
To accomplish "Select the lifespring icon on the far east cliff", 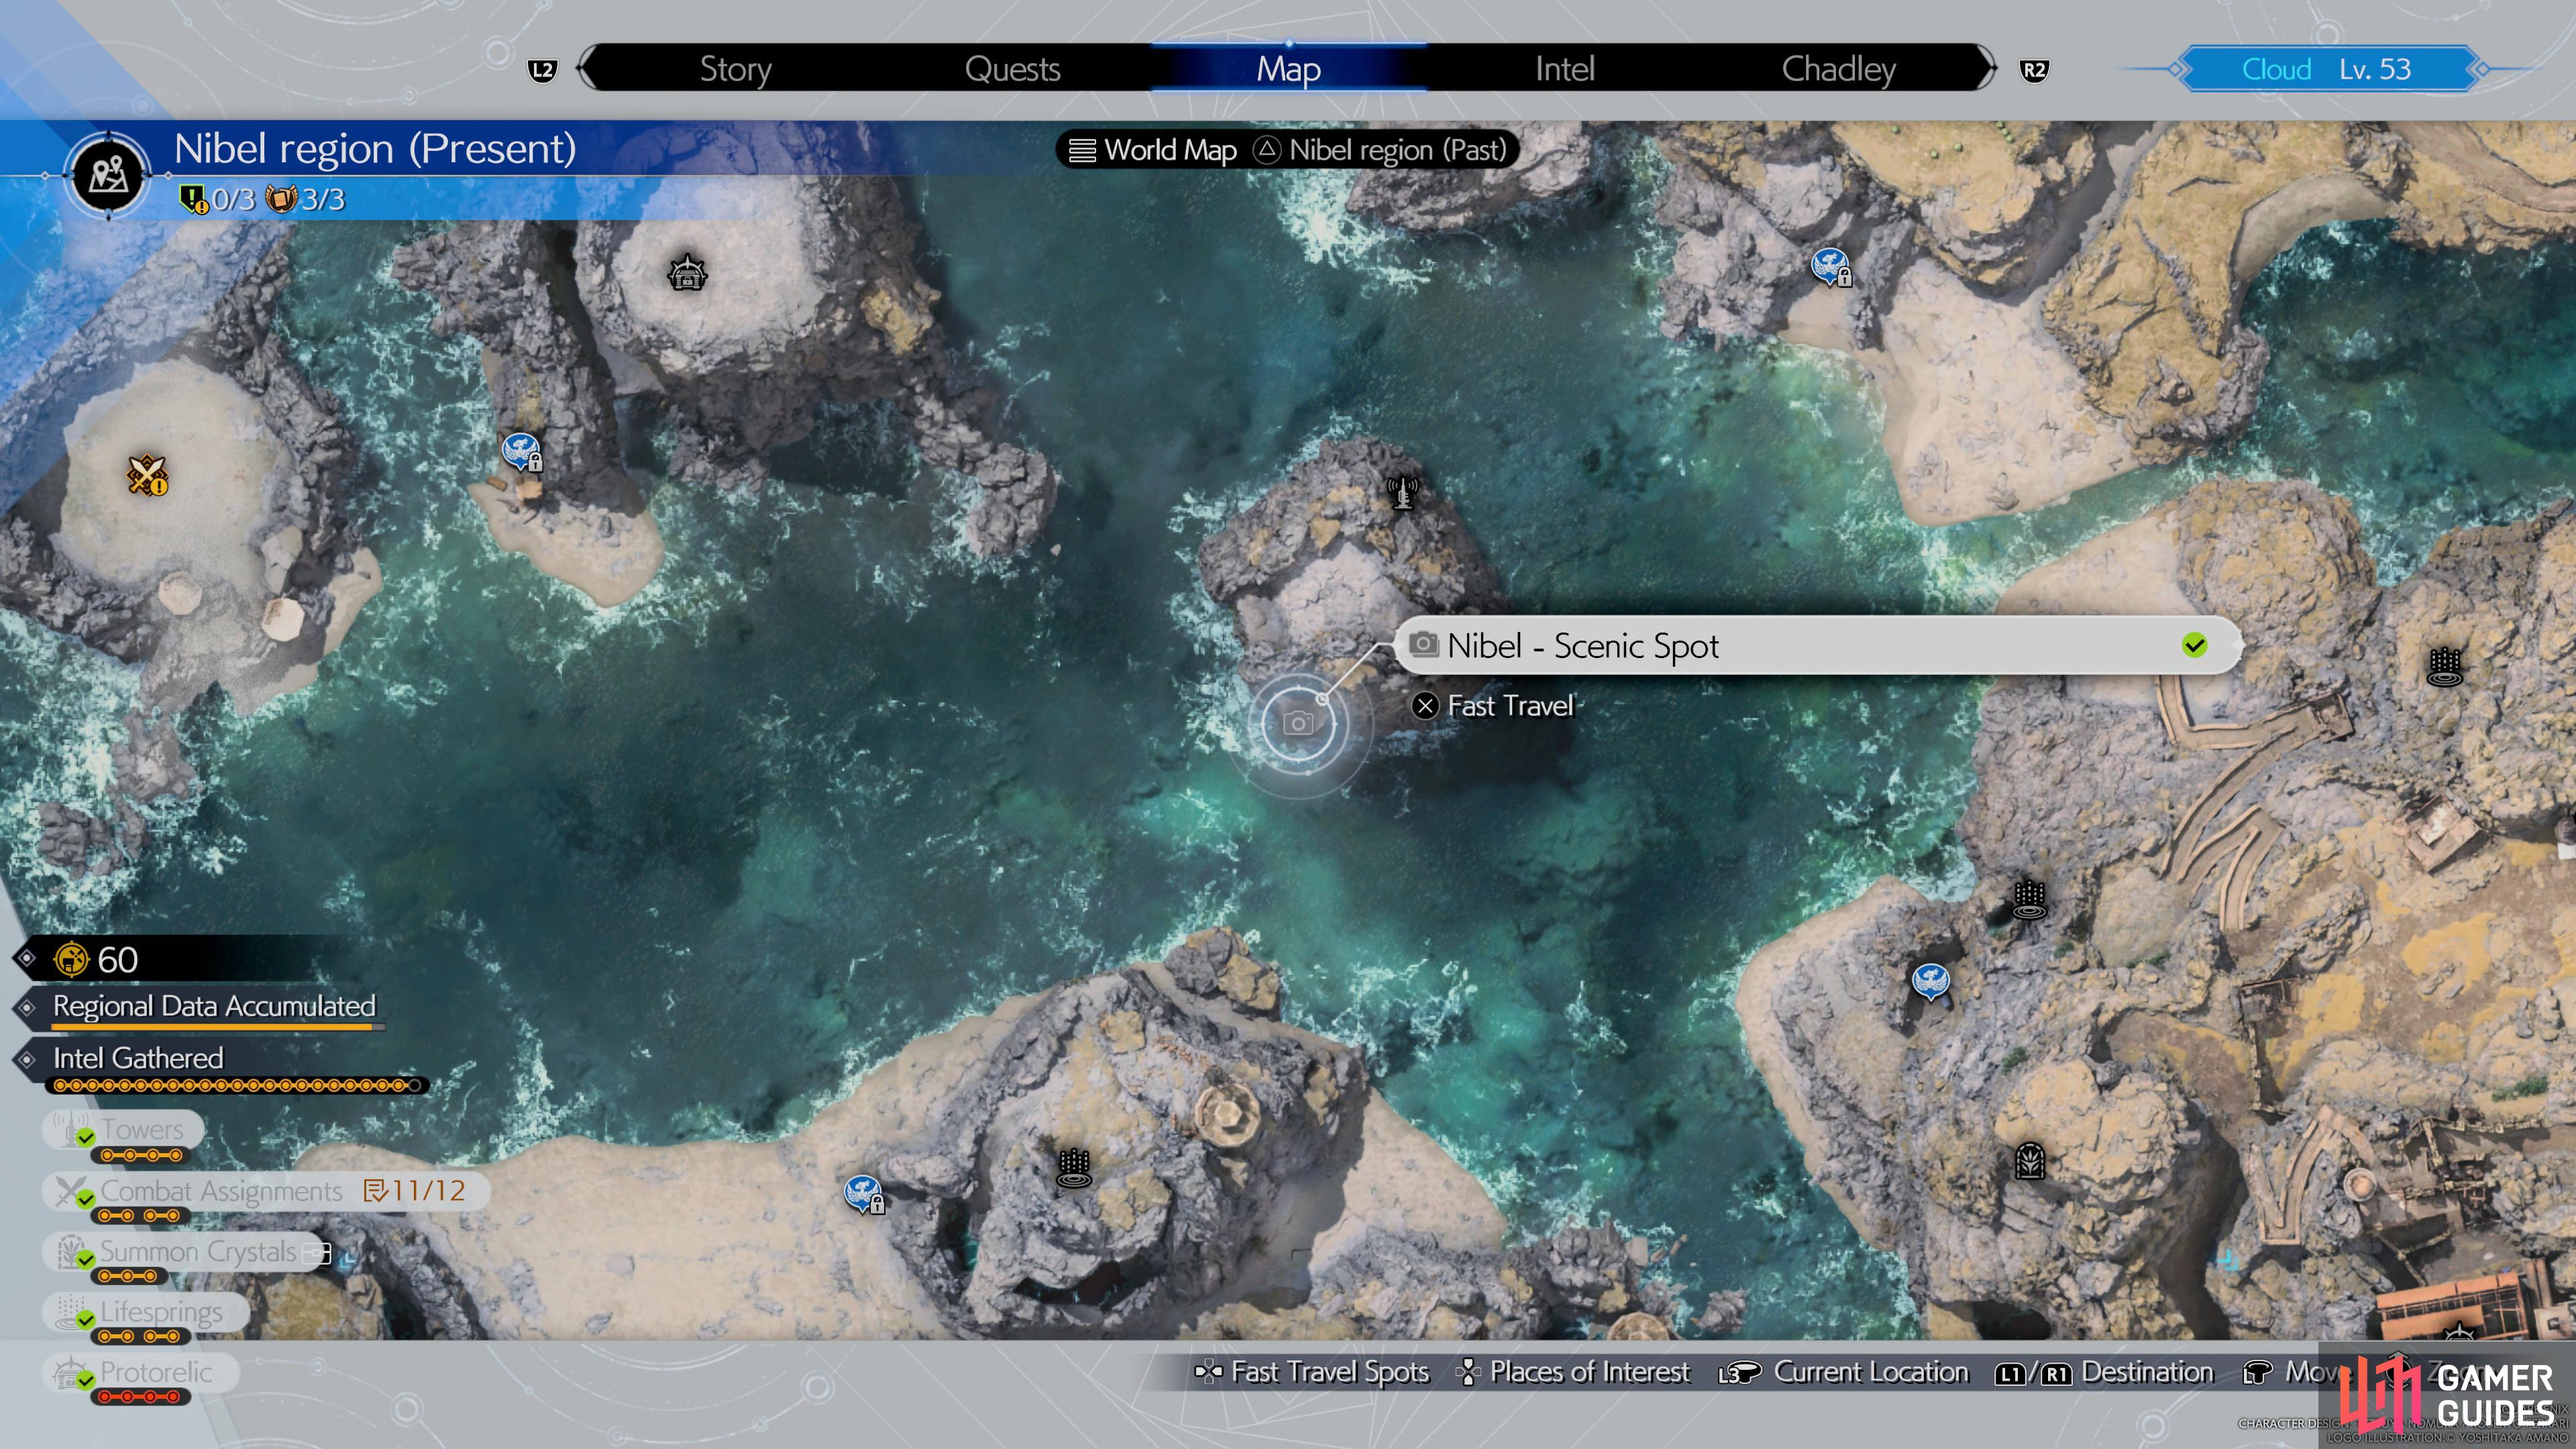I will coord(2444,667).
